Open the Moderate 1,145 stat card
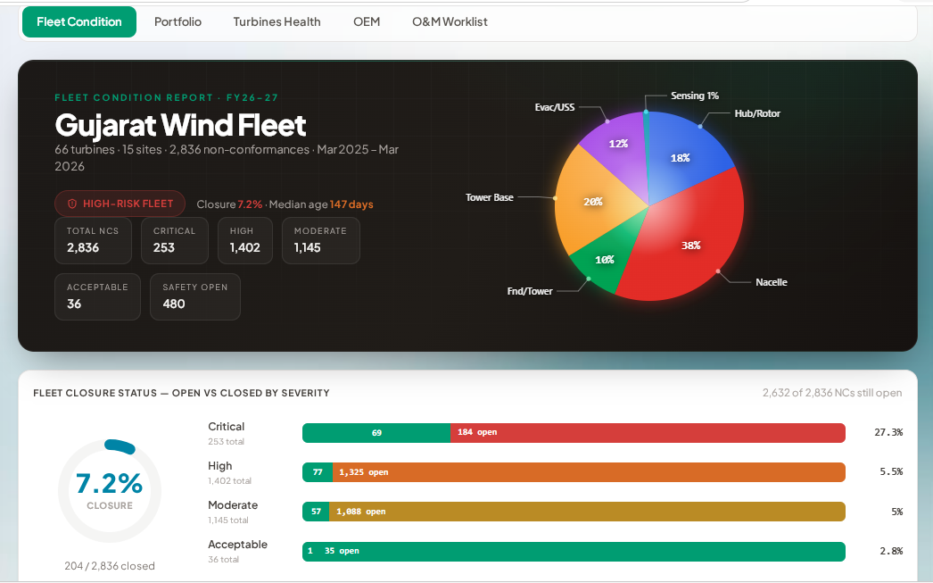This screenshot has height=583, width=933. pos(321,240)
